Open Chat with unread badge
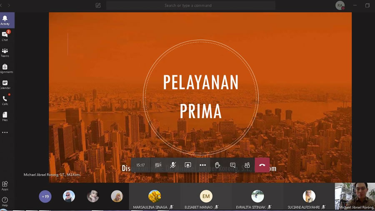Screen dimensions: 375x211 click(5, 36)
